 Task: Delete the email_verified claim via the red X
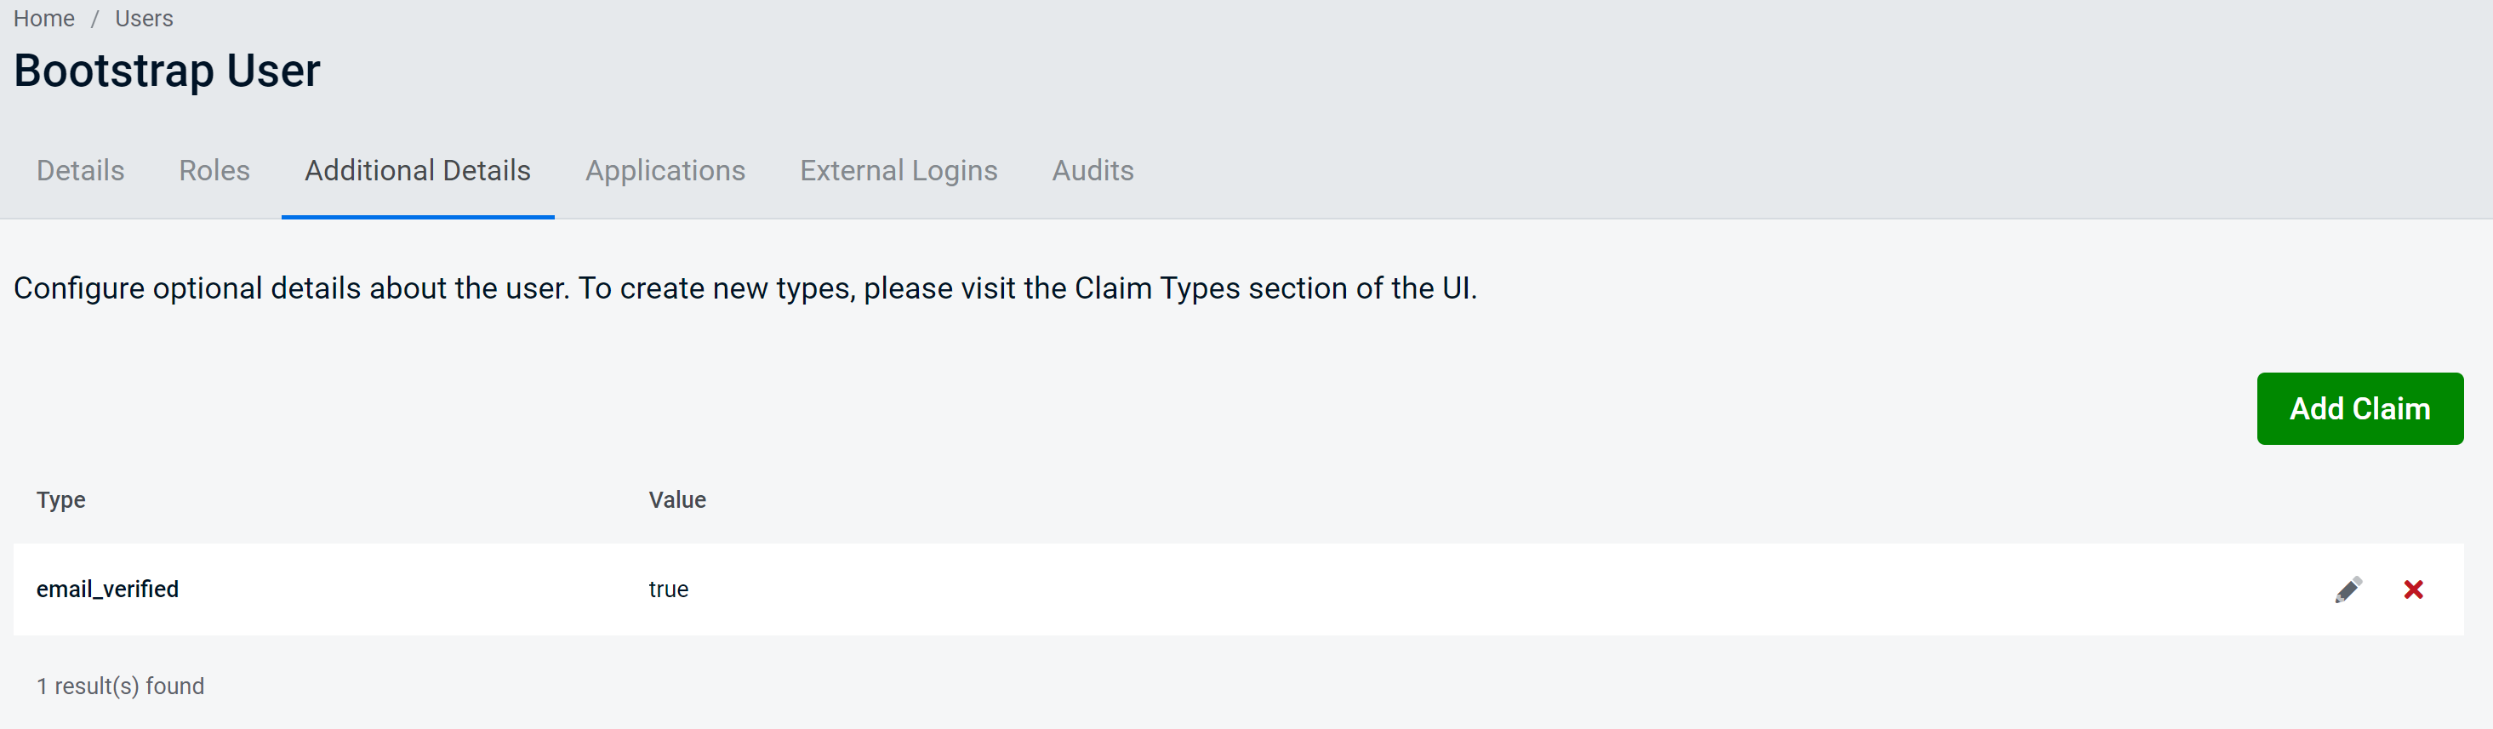coord(2414,589)
